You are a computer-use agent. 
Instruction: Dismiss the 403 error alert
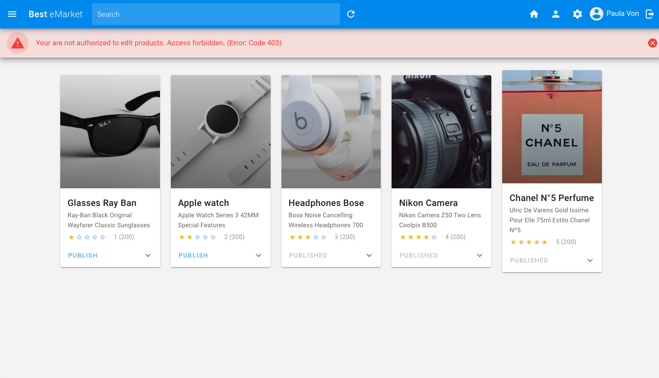(653, 43)
